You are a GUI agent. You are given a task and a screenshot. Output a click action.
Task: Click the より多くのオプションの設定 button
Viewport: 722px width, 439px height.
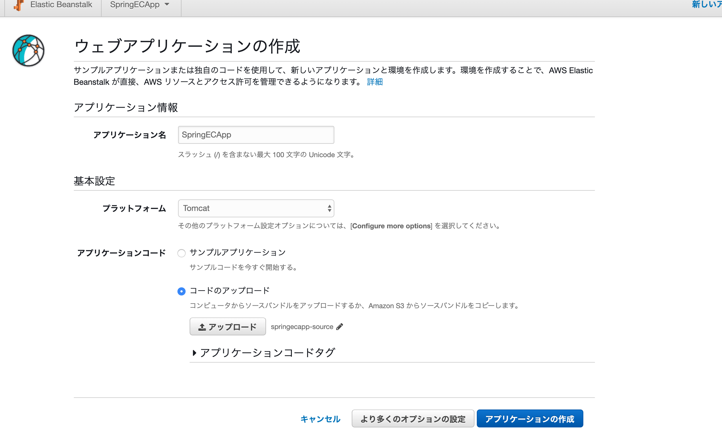coord(412,418)
